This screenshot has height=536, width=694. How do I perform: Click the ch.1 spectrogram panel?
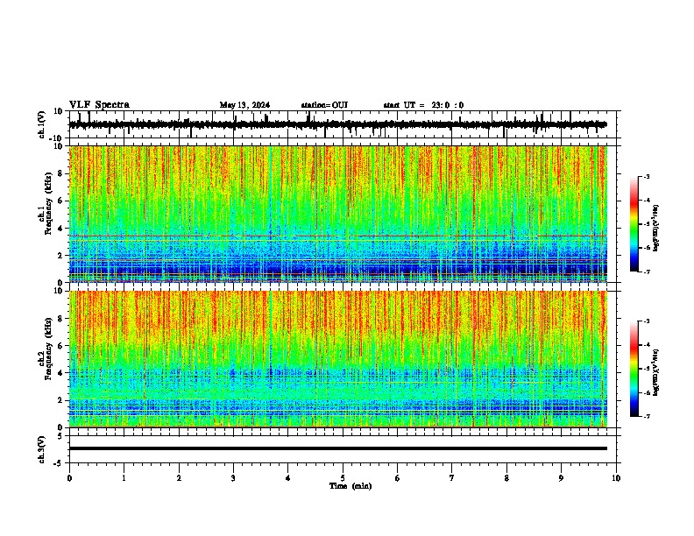click(x=338, y=214)
